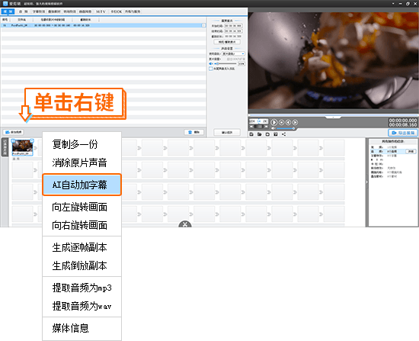Click the title bar dropdown menu arrow

pyautogui.click(x=393, y=4)
